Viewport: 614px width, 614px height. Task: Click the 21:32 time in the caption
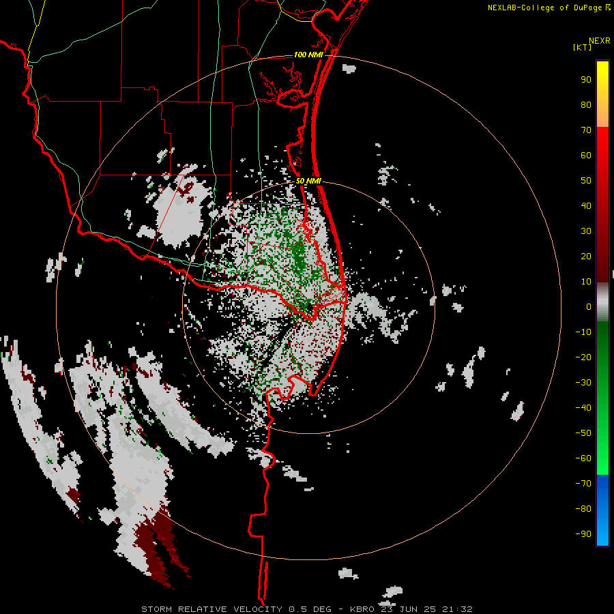[x=457, y=609]
